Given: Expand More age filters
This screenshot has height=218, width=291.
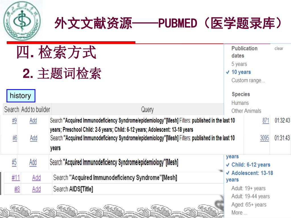Looking at the screenshot, I should click(239, 213).
